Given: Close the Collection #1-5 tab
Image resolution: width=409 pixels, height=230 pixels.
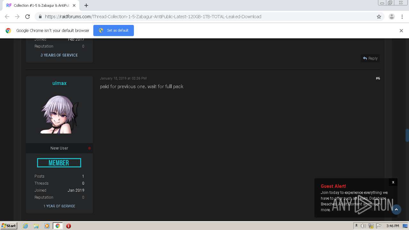Looking at the screenshot, I should [74, 5].
